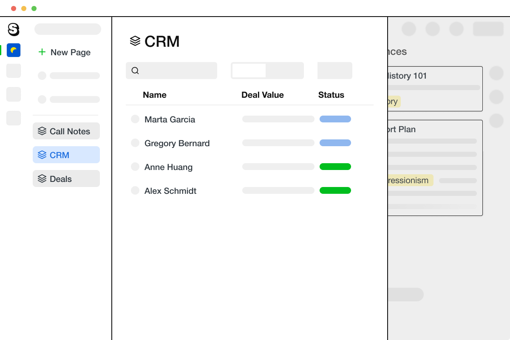Image resolution: width=510 pixels, height=340 pixels.
Task: Open the Call Notes page
Action: (x=70, y=131)
